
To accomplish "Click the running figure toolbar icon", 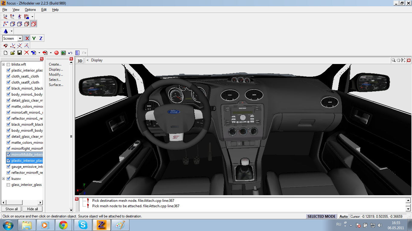I will click(x=20, y=17).
